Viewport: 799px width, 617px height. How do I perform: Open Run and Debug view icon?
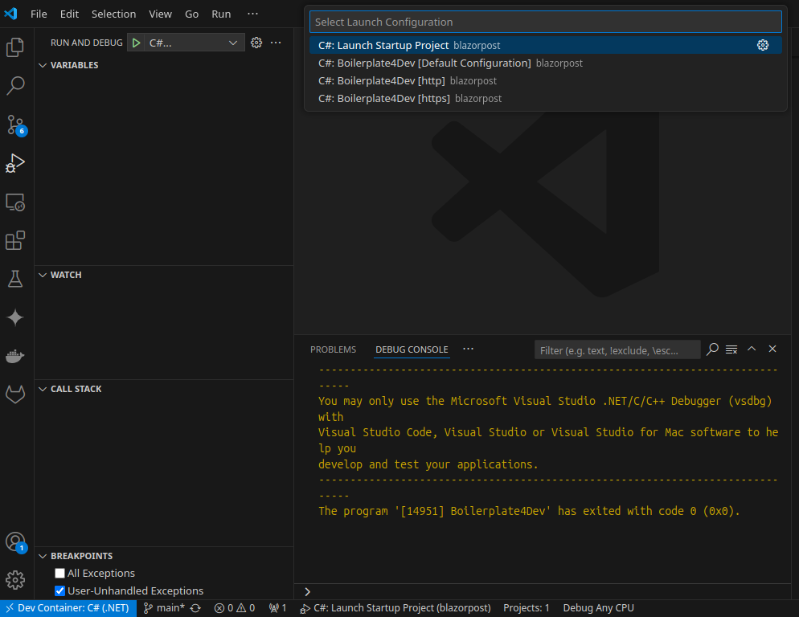point(15,164)
